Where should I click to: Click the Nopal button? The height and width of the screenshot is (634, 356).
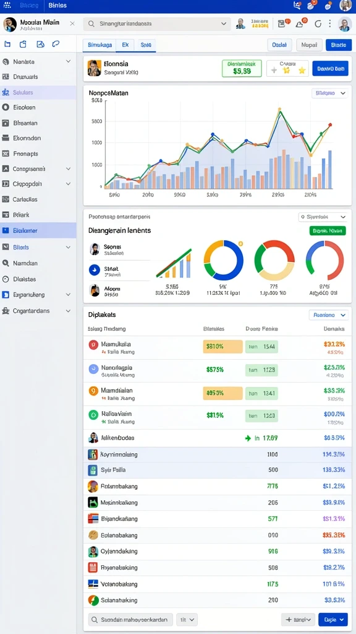coord(309,45)
